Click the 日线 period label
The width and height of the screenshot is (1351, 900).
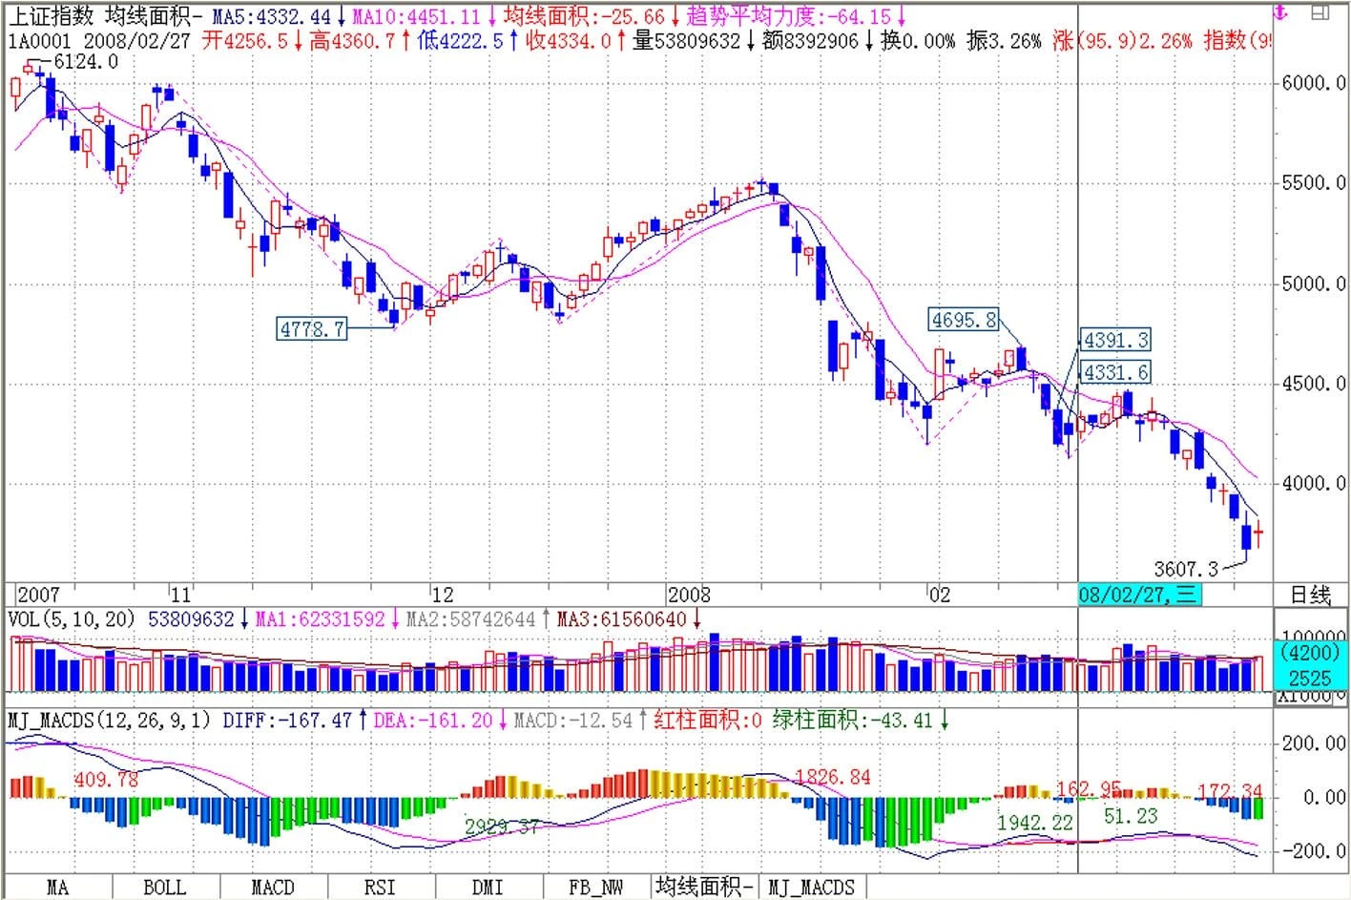pos(1310,596)
